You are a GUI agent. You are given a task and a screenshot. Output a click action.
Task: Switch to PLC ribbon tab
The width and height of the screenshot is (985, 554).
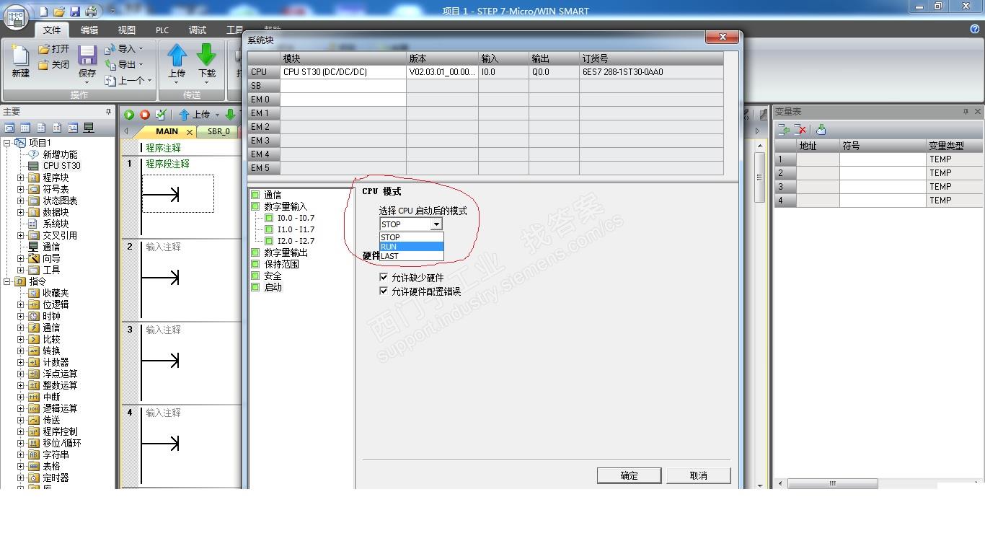[162, 30]
